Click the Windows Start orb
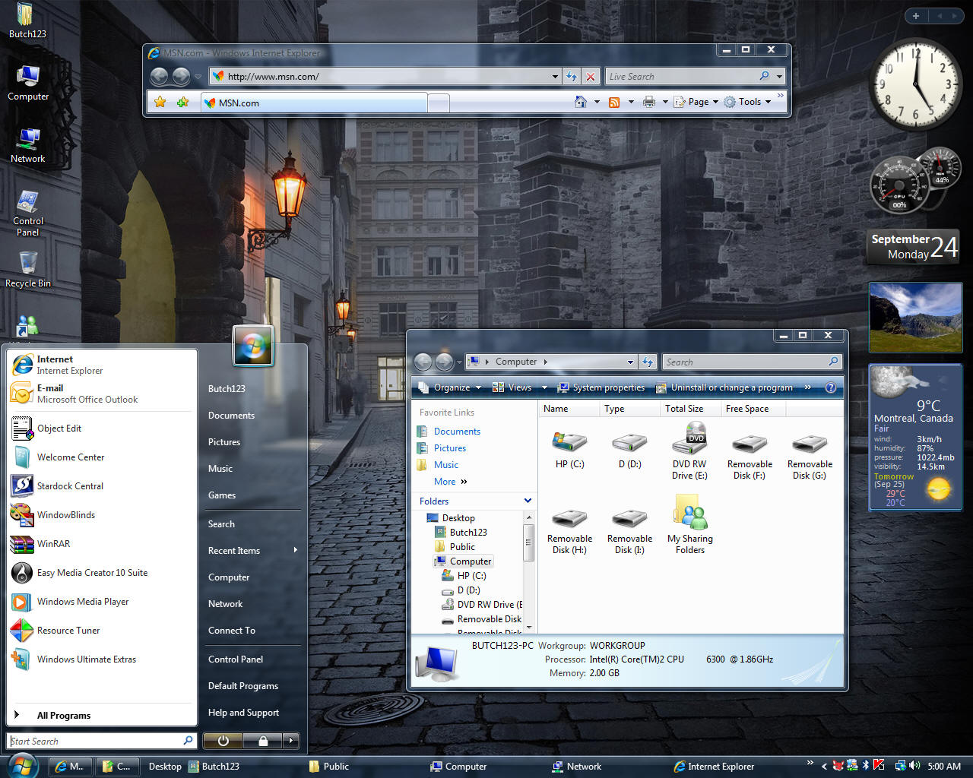Image resolution: width=973 pixels, height=778 pixels. click(x=21, y=766)
